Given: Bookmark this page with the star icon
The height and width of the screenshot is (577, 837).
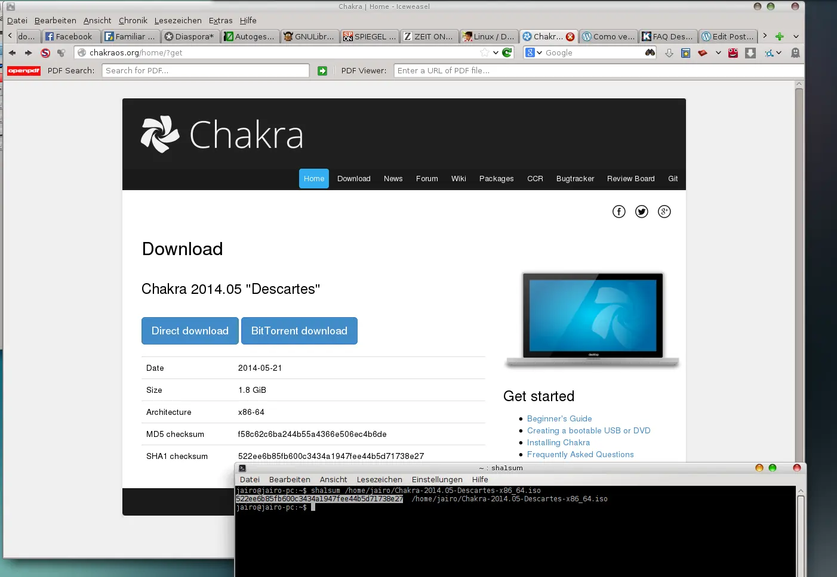Looking at the screenshot, I should tap(485, 52).
